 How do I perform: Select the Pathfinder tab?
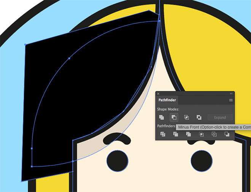point(167,100)
